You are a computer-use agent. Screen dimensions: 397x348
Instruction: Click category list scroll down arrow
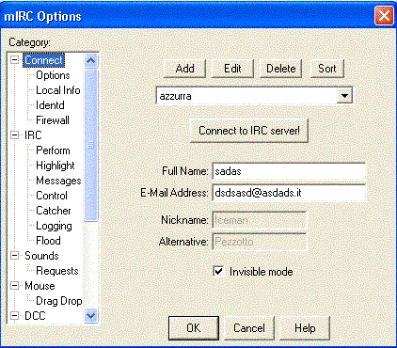[x=91, y=315]
